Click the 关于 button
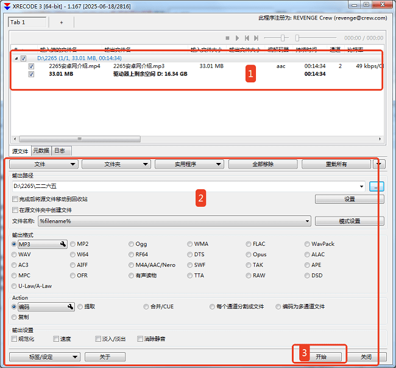 pos(105,357)
